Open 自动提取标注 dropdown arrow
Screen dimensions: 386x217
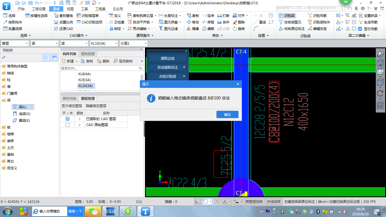click(x=184, y=68)
